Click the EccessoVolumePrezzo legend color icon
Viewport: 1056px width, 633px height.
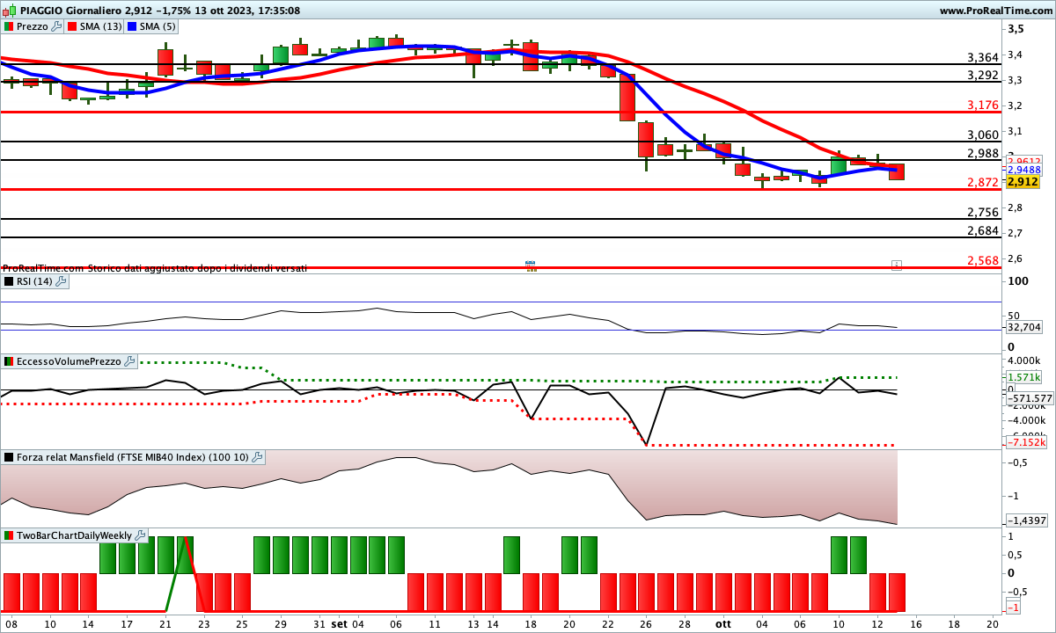9,361
